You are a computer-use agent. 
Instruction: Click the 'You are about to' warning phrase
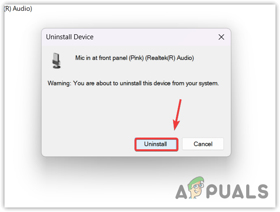(96, 83)
